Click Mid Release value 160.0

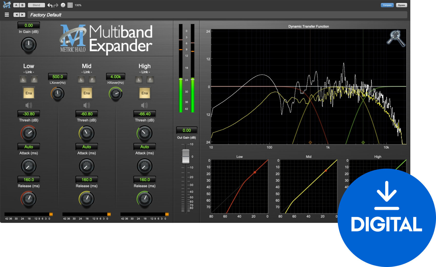pos(87,180)
